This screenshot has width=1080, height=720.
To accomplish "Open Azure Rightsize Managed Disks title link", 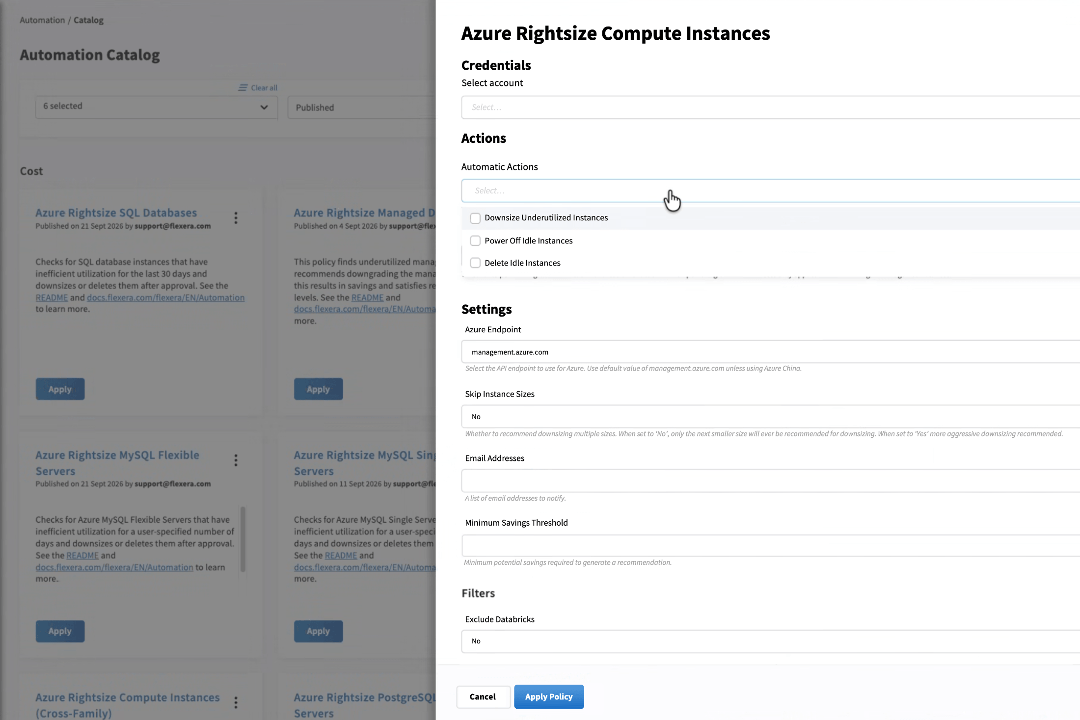I will point(365,213).
